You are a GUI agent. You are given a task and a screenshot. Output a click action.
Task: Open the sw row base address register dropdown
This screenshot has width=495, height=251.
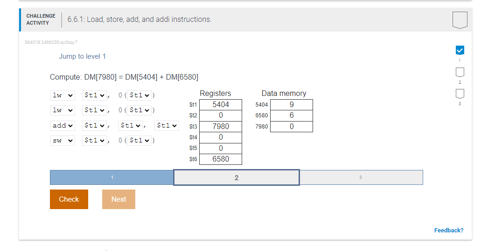point(139,141)
